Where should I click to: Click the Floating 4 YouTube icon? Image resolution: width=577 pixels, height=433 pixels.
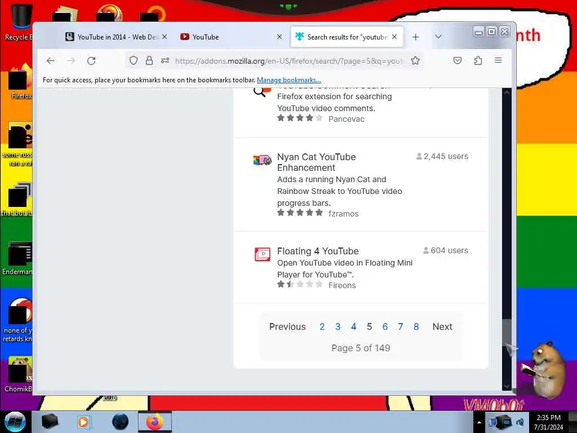(x=263, y=254)
